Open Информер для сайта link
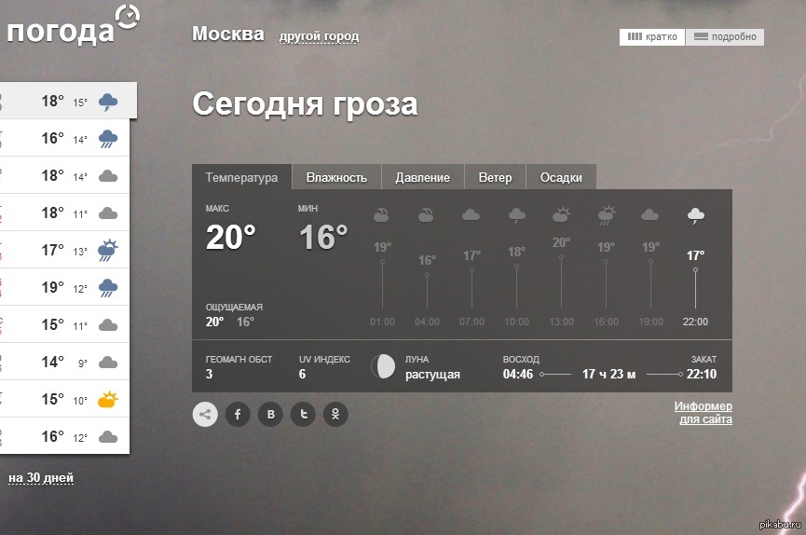 [x=704, y=413]
